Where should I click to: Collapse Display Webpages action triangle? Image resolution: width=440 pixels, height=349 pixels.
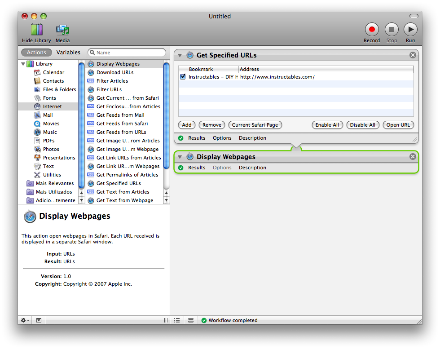tap(180, 157)
